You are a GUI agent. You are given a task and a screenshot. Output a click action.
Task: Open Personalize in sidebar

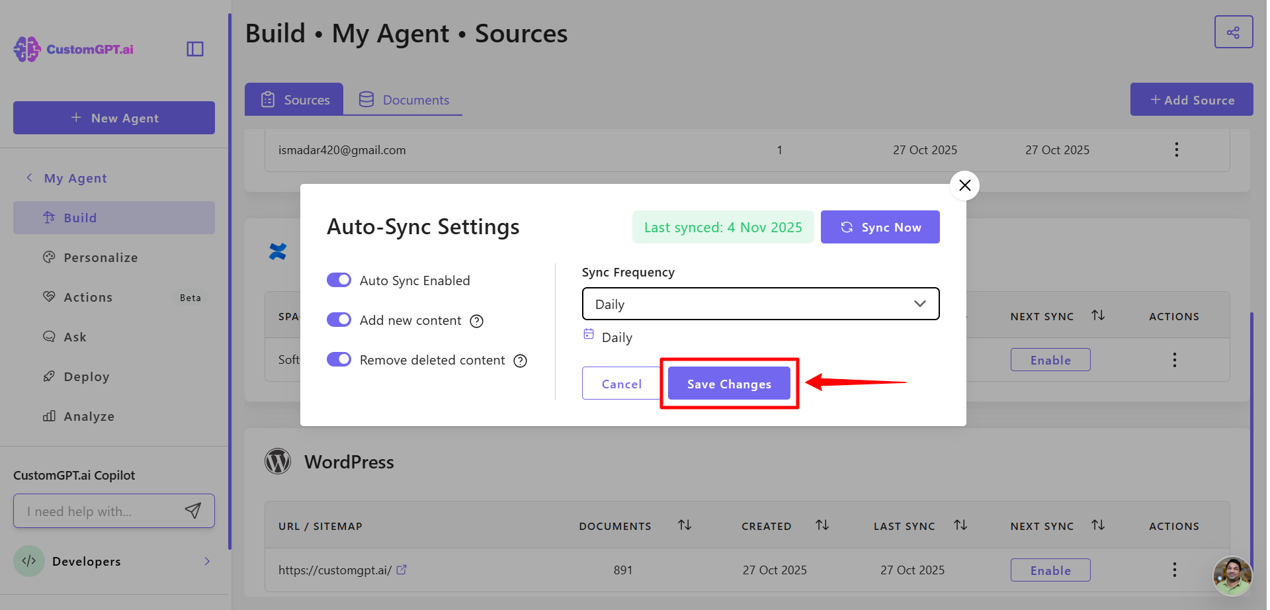coord(114,257)
